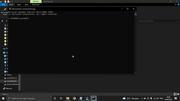Open the Windows Start menu
The width and height of the screenshot is (180, 101).
(x=3, y=98)
